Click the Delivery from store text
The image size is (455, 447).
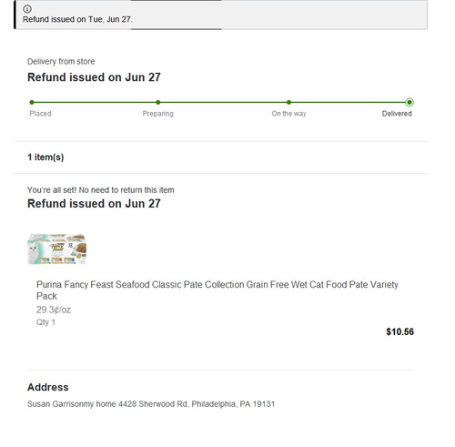pos(61,62)
